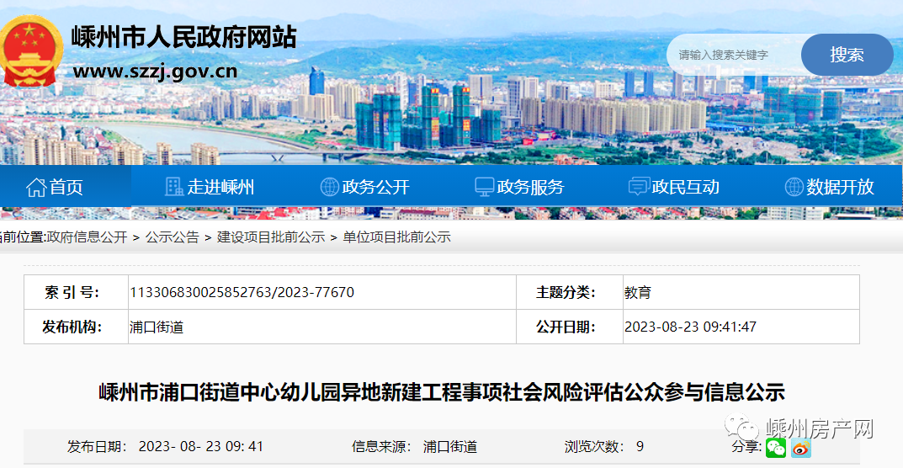Click the monitor icon beside 政务服务
This screenshot has width=903, height=468.
(x=484, y=187)
